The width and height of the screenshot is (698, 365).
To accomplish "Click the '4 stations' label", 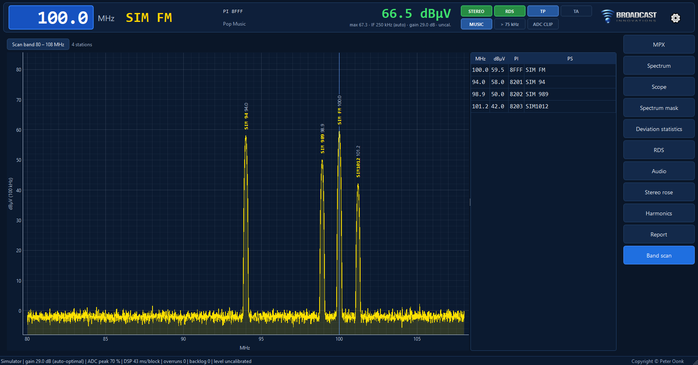I will tap(82, 45).
